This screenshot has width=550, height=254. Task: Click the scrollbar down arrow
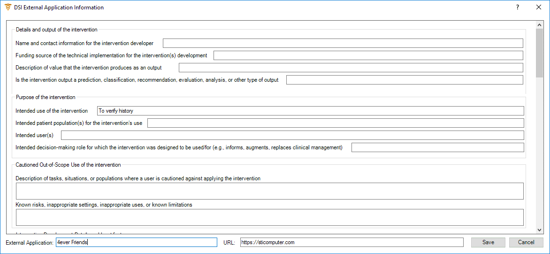tap(539, 230)
